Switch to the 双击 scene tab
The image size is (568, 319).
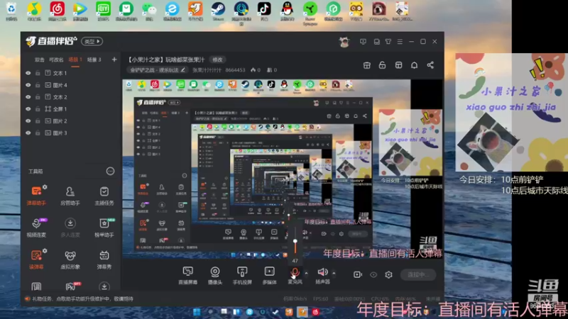click(39, 60)
